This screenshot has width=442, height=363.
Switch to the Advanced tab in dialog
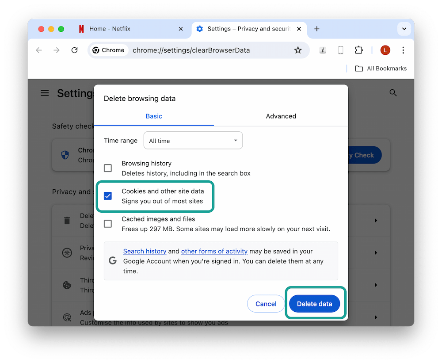click(x=281, y=116)
